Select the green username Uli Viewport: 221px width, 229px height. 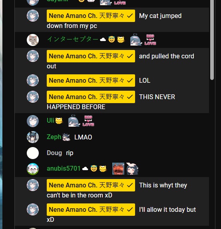[x=50, y=121]
